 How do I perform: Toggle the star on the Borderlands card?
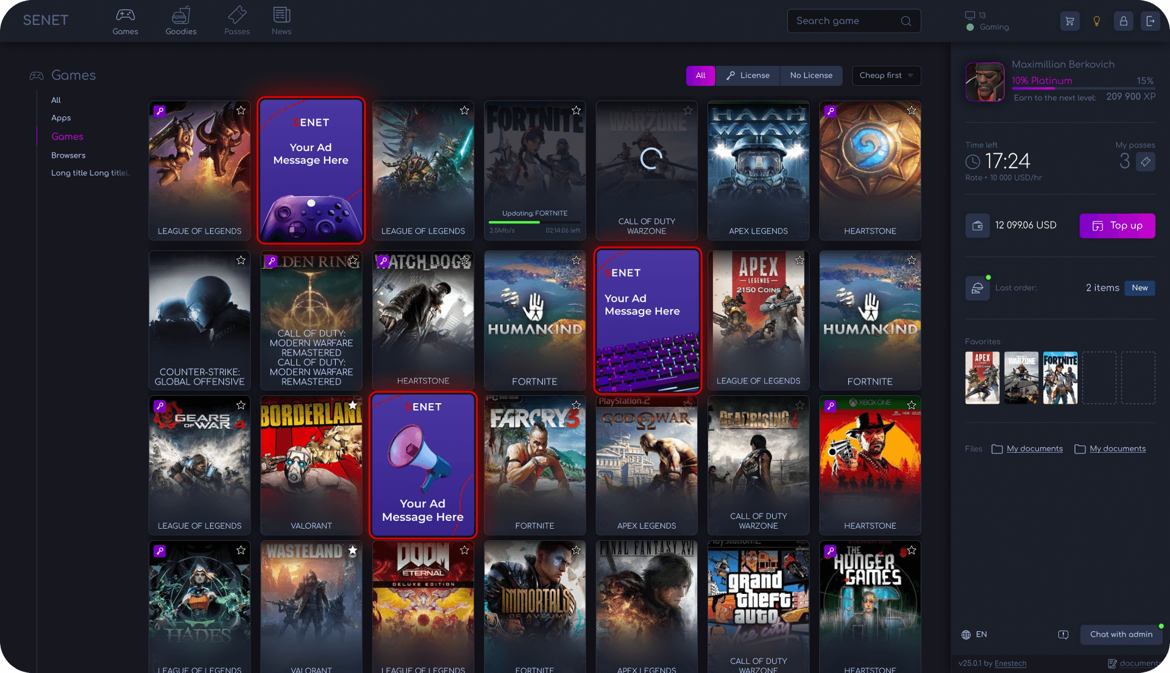tap(352, 405)
